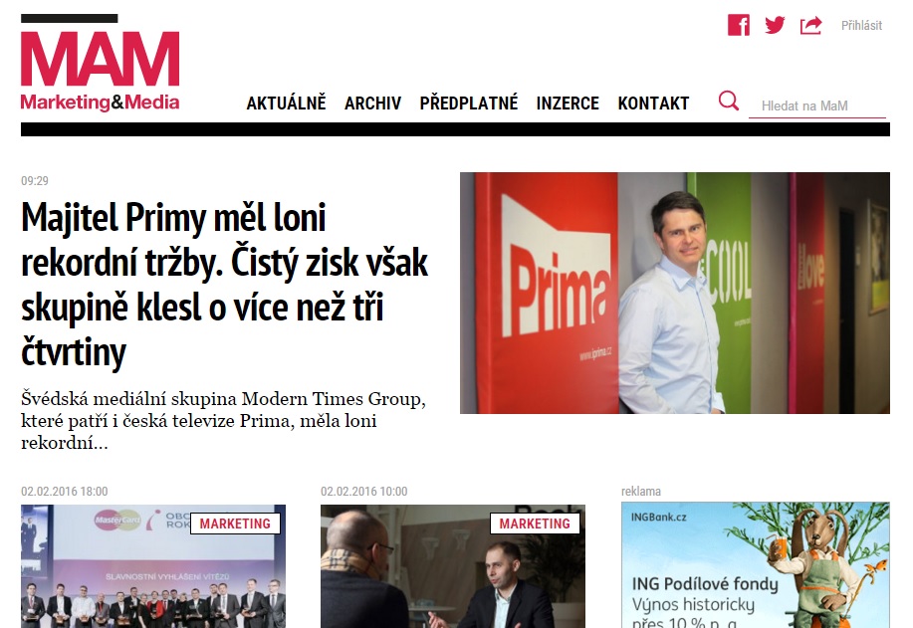Click the Přihlásit login link
Screen dimensions: 913x628
861,25
